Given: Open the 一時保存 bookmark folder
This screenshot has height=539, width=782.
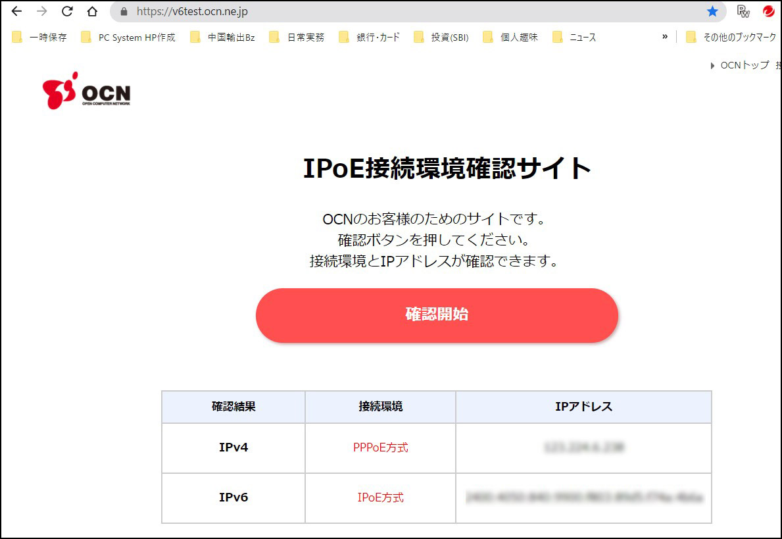Looking at the screenshot, I should tap(39, 38).
